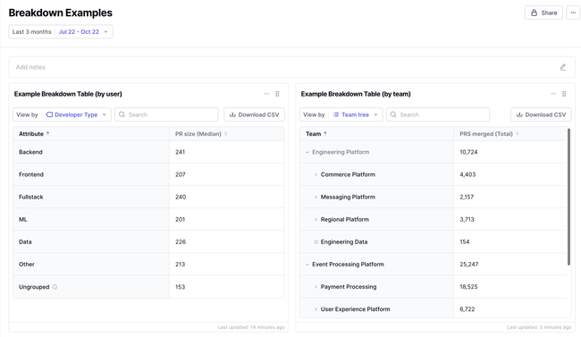
Task: Click the Breakdown Examples page title
Action: tap(61, 13)
